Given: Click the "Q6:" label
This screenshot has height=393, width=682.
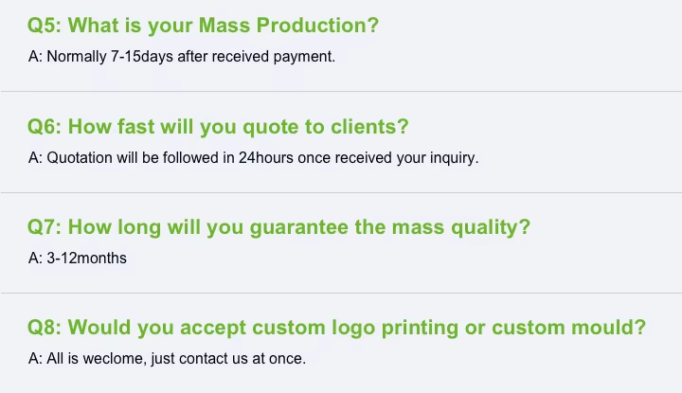Looking at the screenshot, I should [45, 127].
